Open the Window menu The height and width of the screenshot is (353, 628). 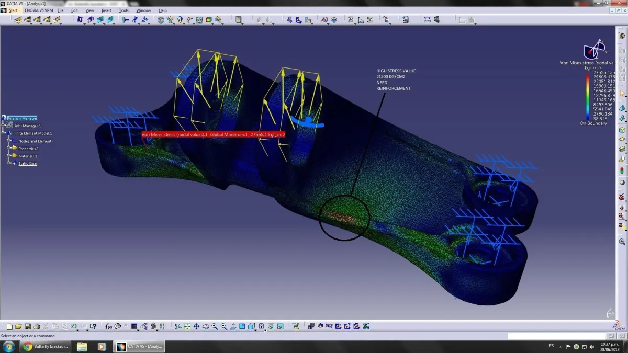pos(143,10)
